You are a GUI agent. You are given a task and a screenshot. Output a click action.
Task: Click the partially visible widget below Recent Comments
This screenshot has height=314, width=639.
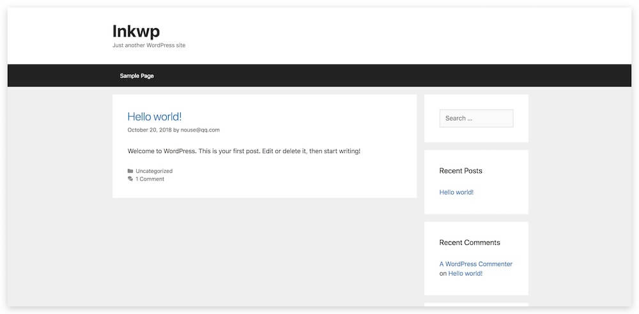(x=476, y=304)
